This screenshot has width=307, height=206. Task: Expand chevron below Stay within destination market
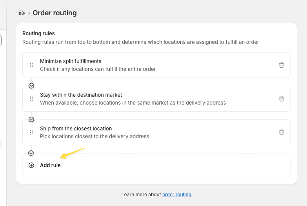tap(31, 119)
